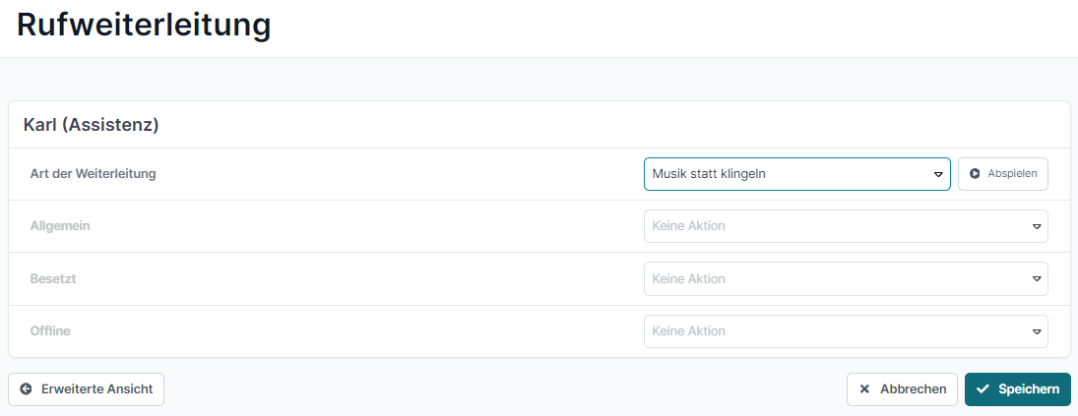Expand the Allgemein dropdown via its arrow

1036,226
